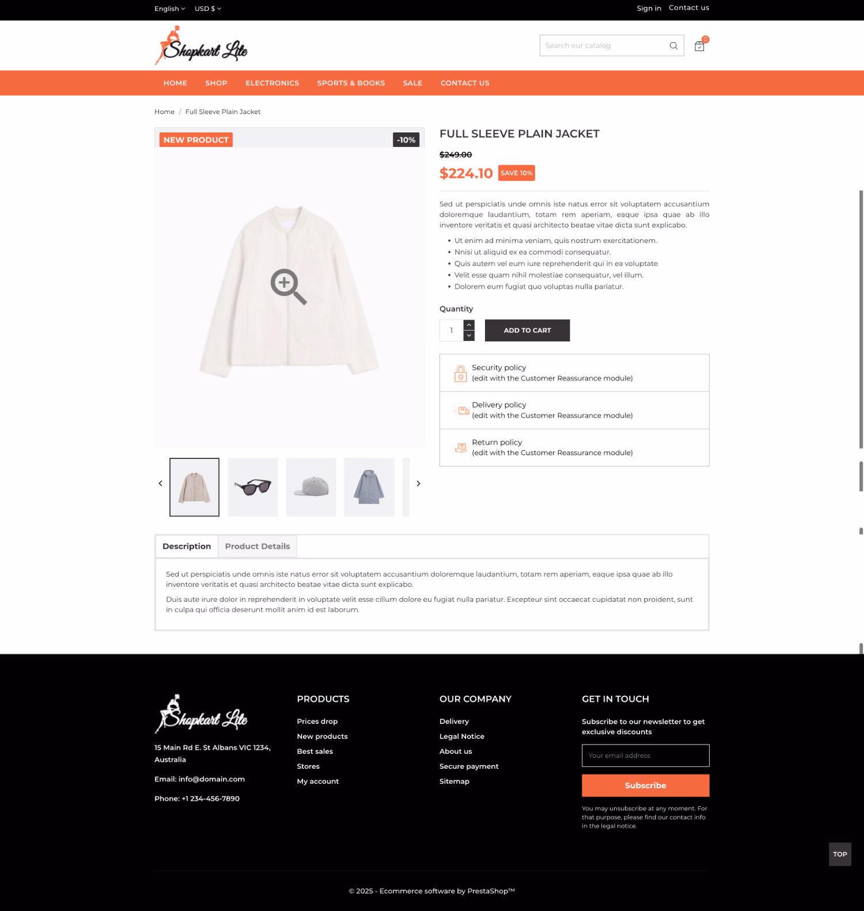Increase quantity with up arrow
The image size is (864, 911).
pyautogui.click(x=469, y=325)
